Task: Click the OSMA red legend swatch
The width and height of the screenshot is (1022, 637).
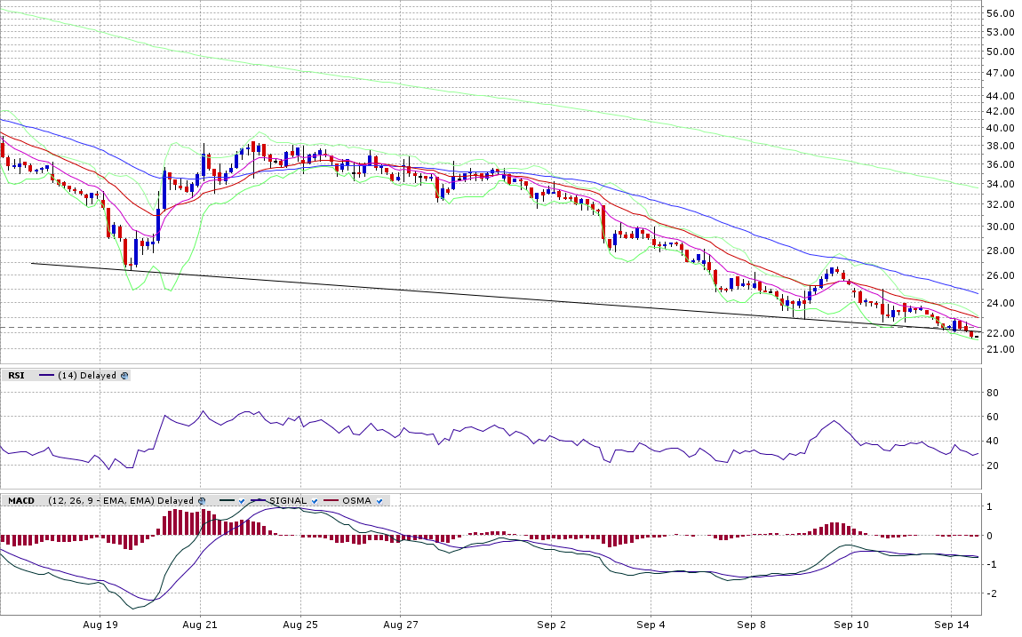Action: coord(331,501)
